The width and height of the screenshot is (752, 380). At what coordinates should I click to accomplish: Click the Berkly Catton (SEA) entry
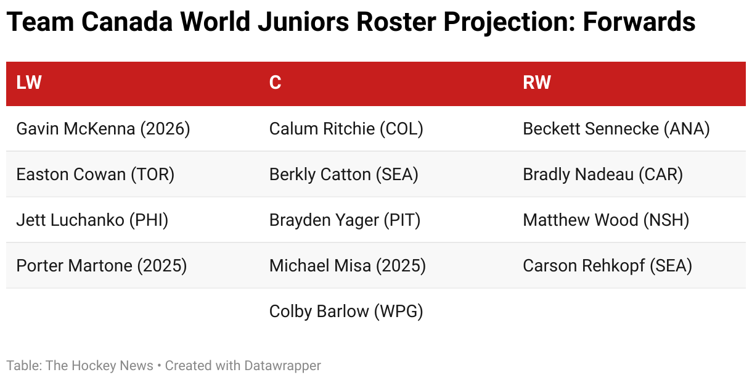pos(344,175)
